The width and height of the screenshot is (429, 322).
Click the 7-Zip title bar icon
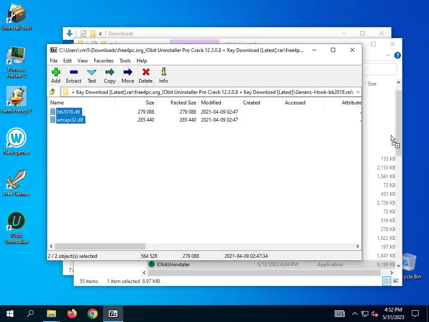point(54,50)
